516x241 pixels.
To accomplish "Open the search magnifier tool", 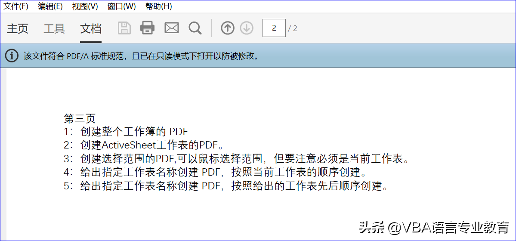I will point(195,28).
